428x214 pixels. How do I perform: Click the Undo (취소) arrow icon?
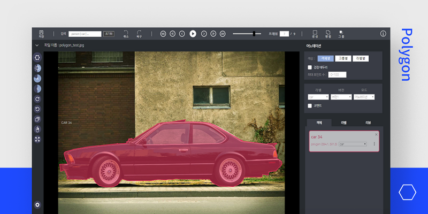pyautogui.click(x=126, y=32)
